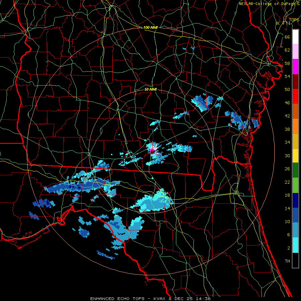Click the dark orange legend swatch
Screen dimensions: 301x301
tap(295, 111)
